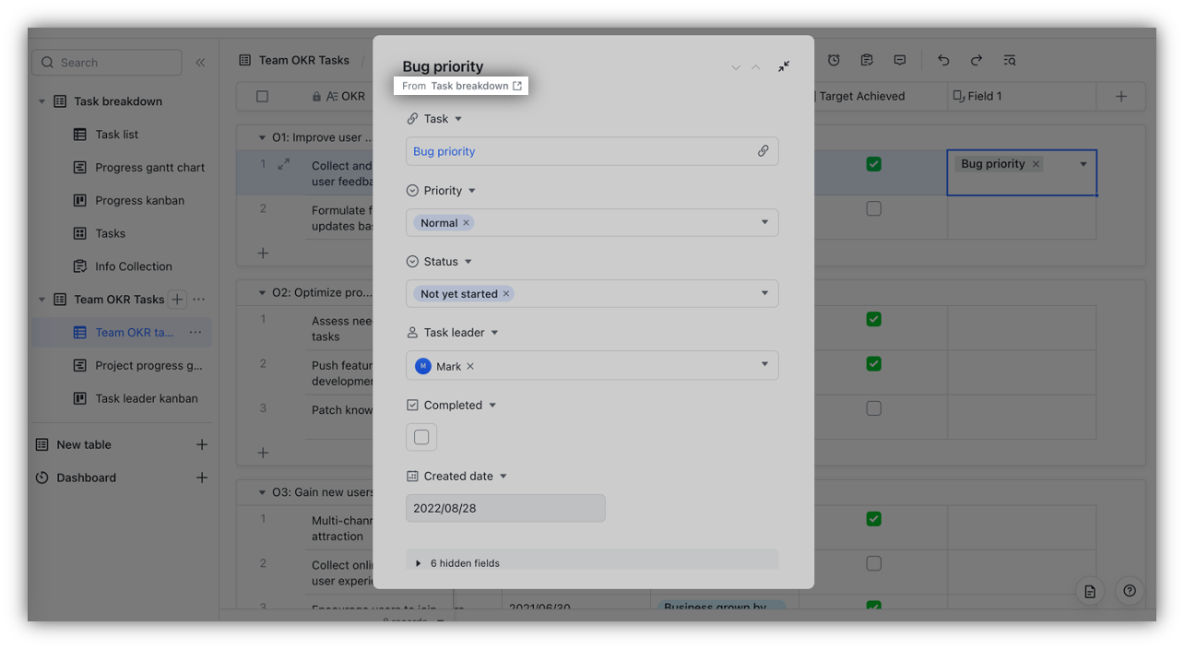Open the Progress kanban view
Viewport: 1184px width, 649px height.
coord(139,200)
